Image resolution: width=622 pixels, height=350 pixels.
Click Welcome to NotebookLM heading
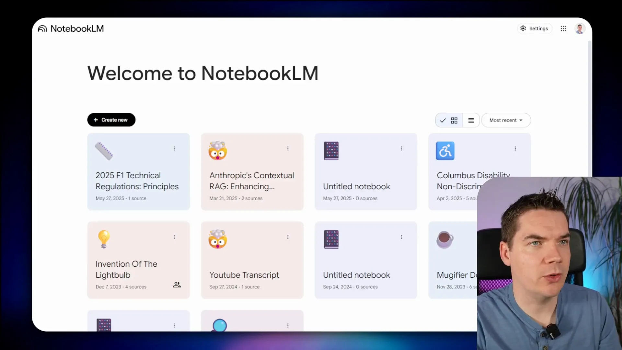coord(203,73)
